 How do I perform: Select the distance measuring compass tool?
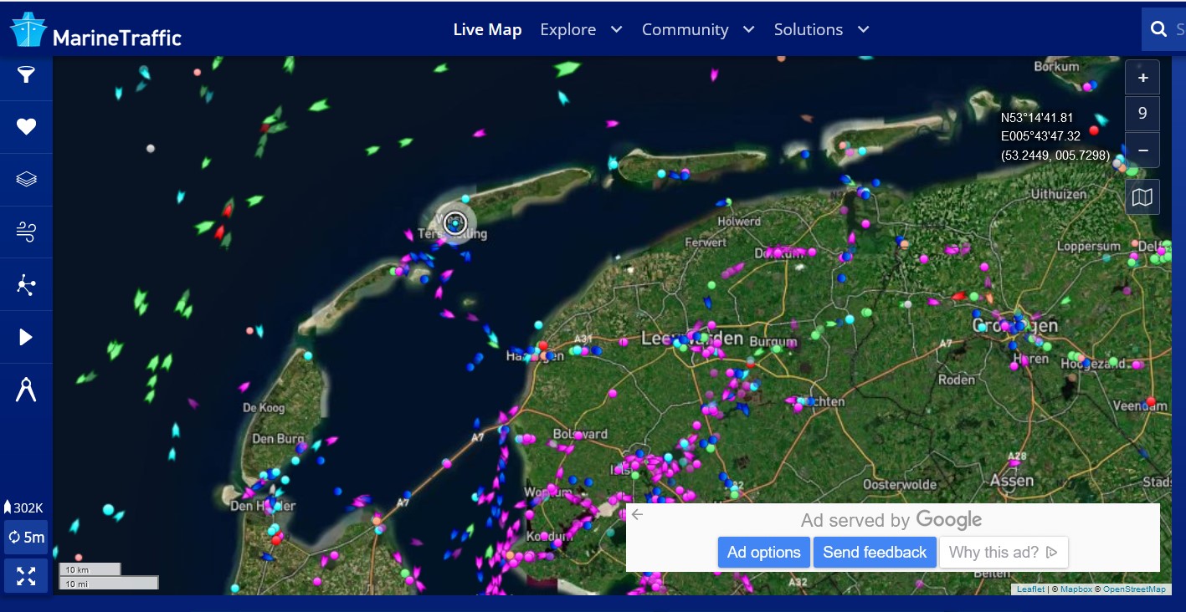point(26,390)
